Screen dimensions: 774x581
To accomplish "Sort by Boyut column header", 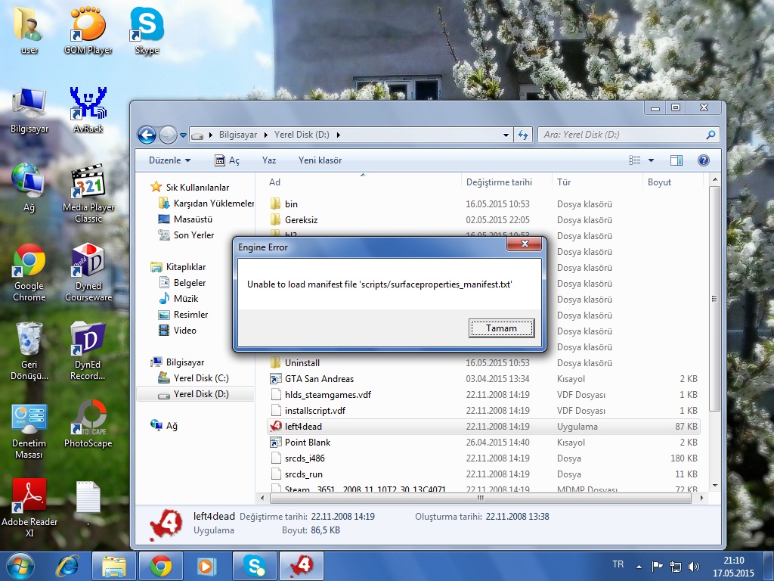I will point(673,182).
